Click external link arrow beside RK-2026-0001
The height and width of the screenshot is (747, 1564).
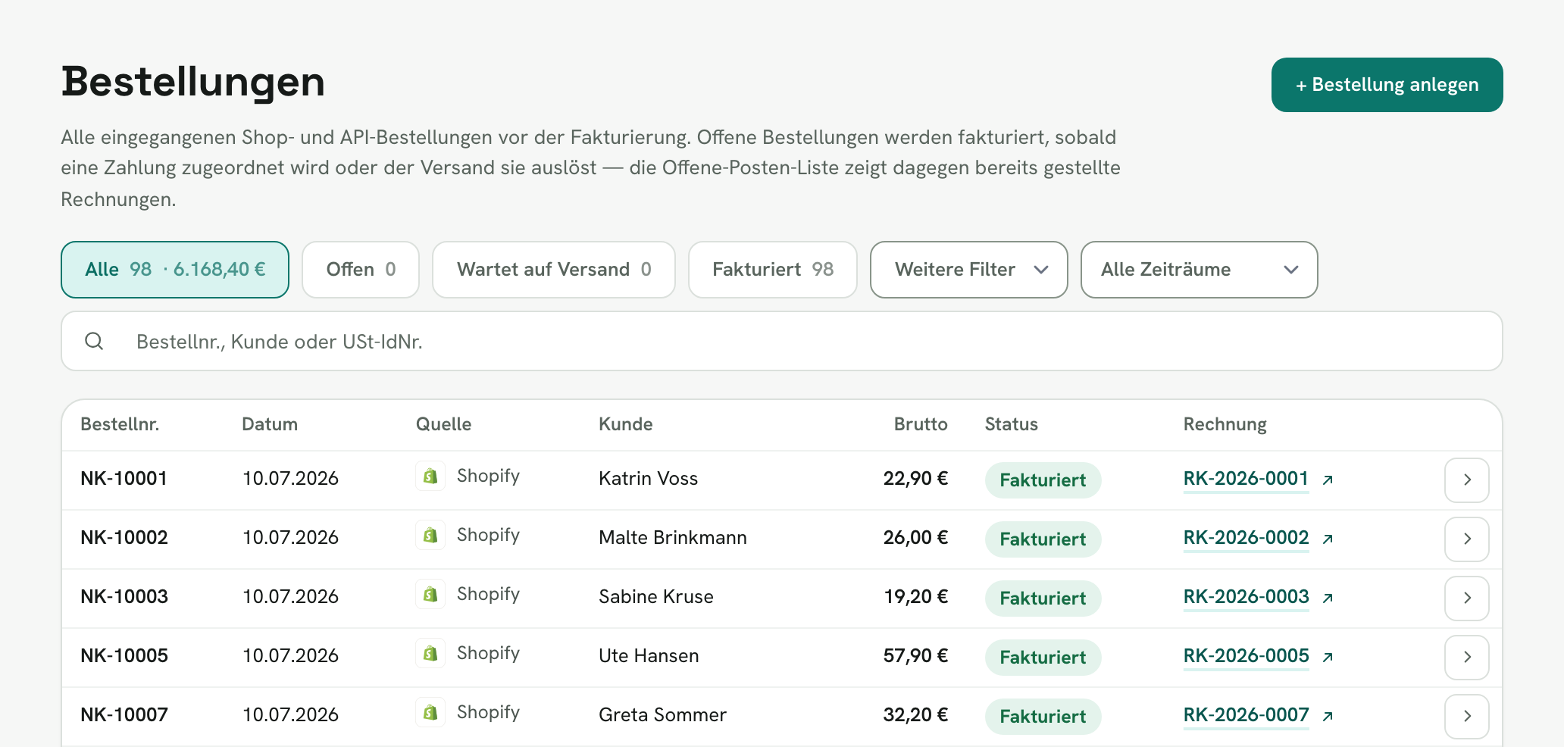pyautogui.click(x=1328, y=480)
